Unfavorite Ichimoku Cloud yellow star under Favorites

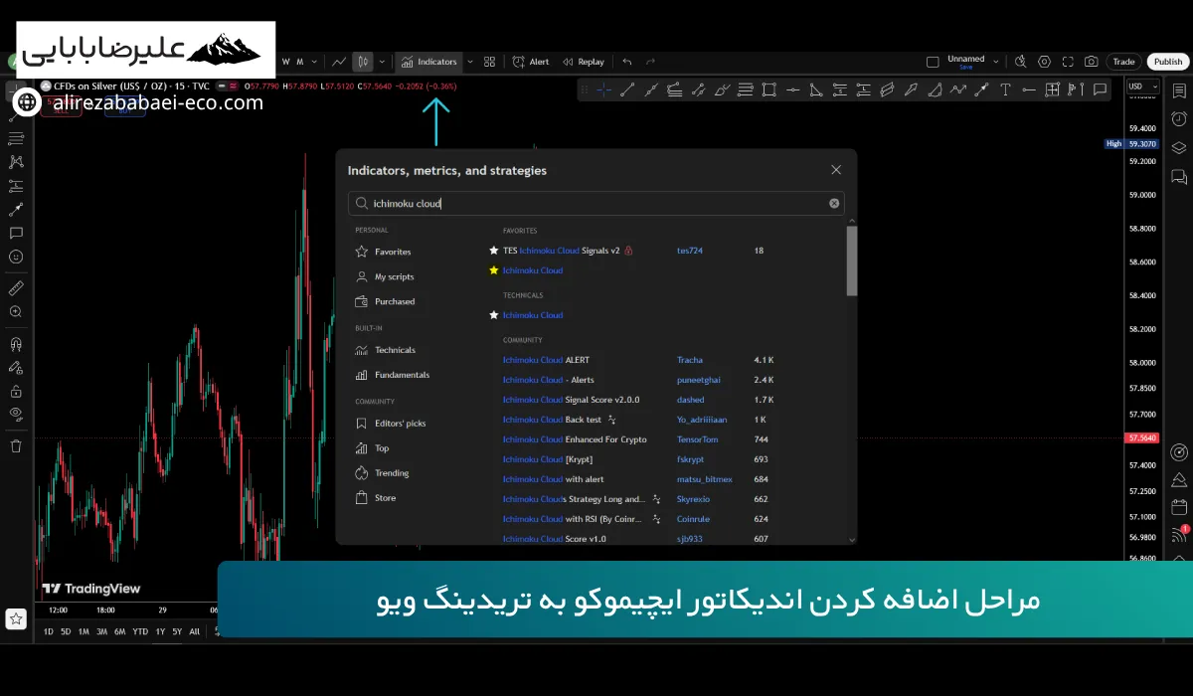coord(493,270)
